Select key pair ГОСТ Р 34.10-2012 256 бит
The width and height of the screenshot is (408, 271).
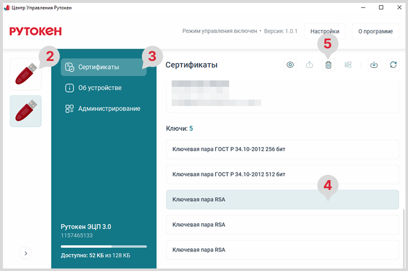pos(282,149)
